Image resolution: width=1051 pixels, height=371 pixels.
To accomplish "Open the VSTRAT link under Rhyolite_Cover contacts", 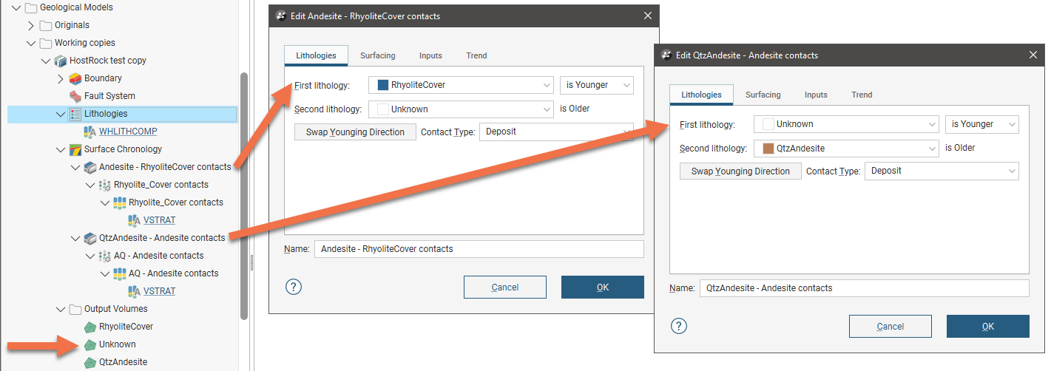I will (159, 220).
